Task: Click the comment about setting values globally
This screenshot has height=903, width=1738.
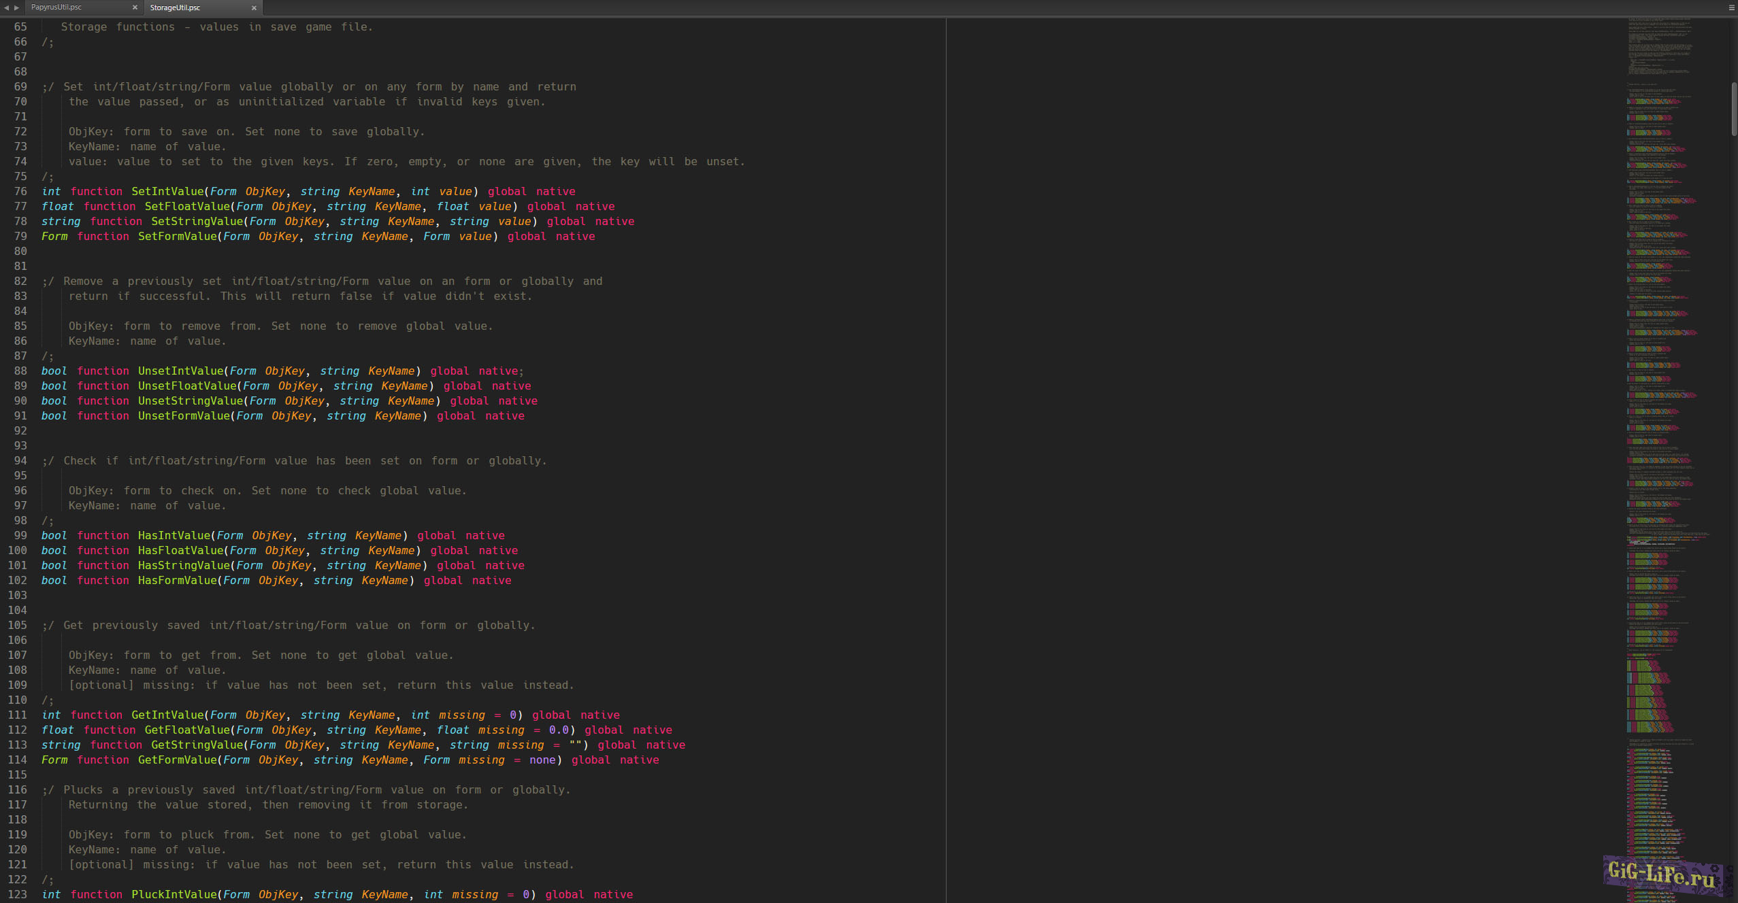Action: pyautogui.click(x=306, y=86)
